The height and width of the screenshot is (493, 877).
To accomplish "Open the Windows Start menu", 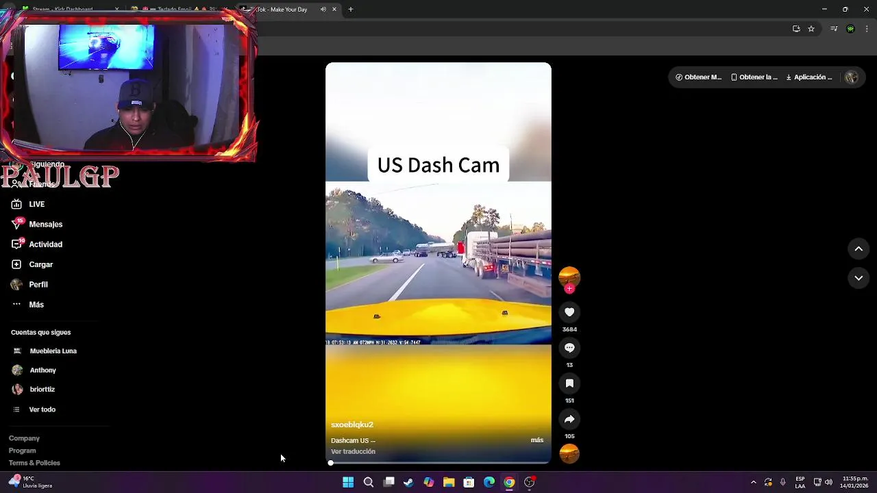I will pyautogui.click(x=348, y=482).
